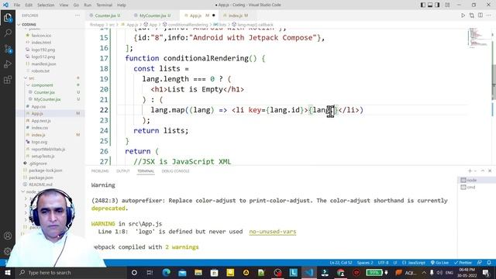Click the Run Code play icon
This screenshot has height=279, width=496.
(x=463, y=15)
